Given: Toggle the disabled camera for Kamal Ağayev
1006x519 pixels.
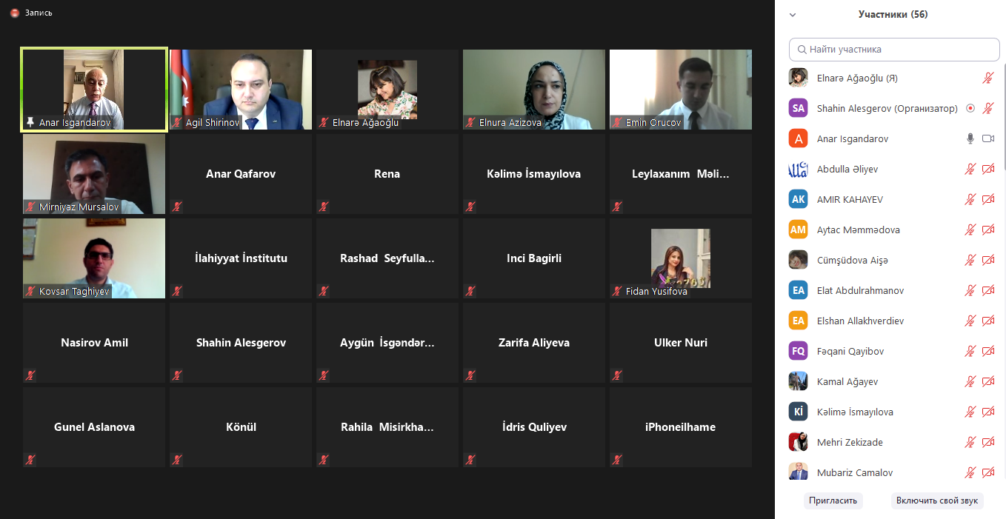Looking at the screenshot, I should coord(988,381).
